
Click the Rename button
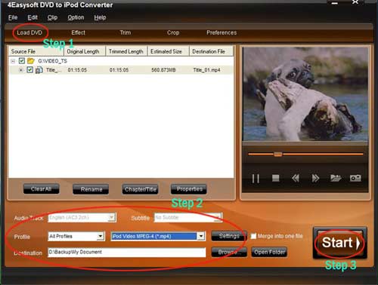91,189
